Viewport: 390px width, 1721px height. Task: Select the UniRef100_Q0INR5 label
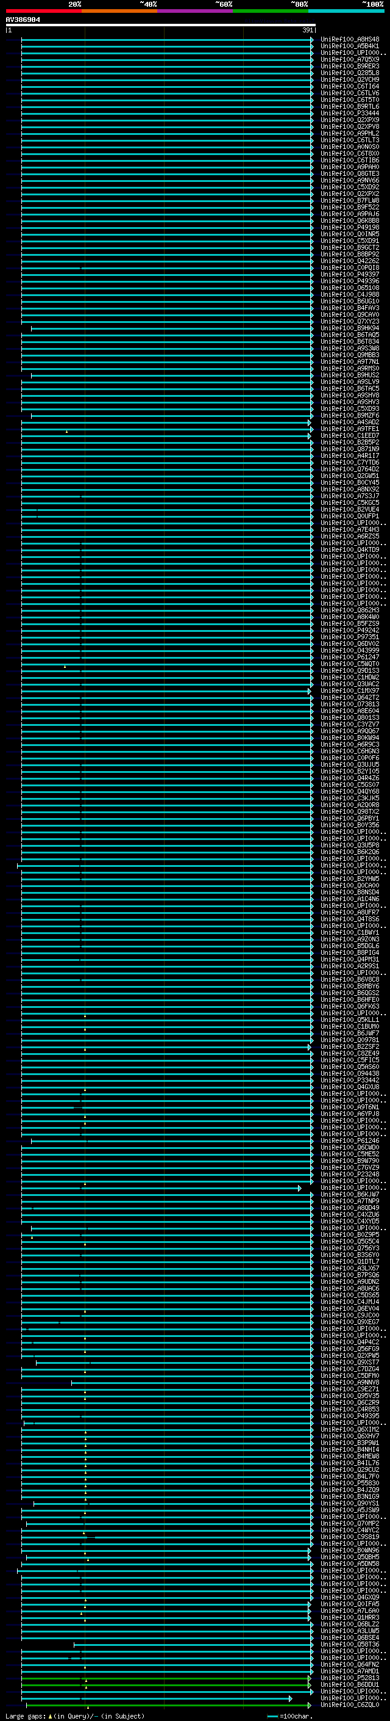[x=350, y=234]
